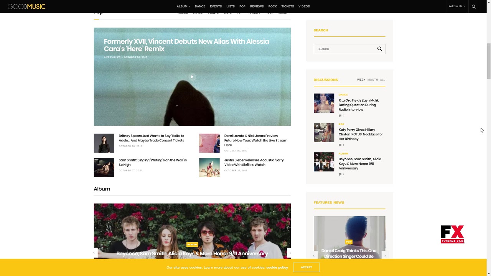This screenshot has width=491, height=276.
Task: Open the Rita Ora Zayn Malik discussion title
Action: [359, 105]
